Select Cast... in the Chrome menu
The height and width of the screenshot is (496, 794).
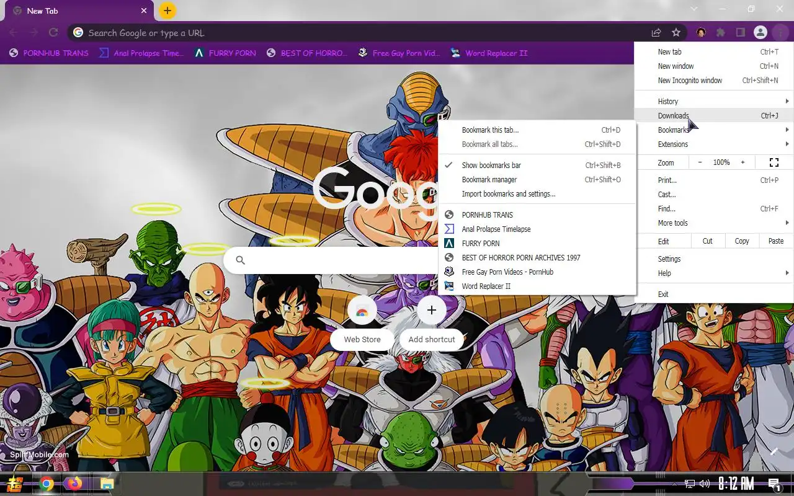[714, 195]
